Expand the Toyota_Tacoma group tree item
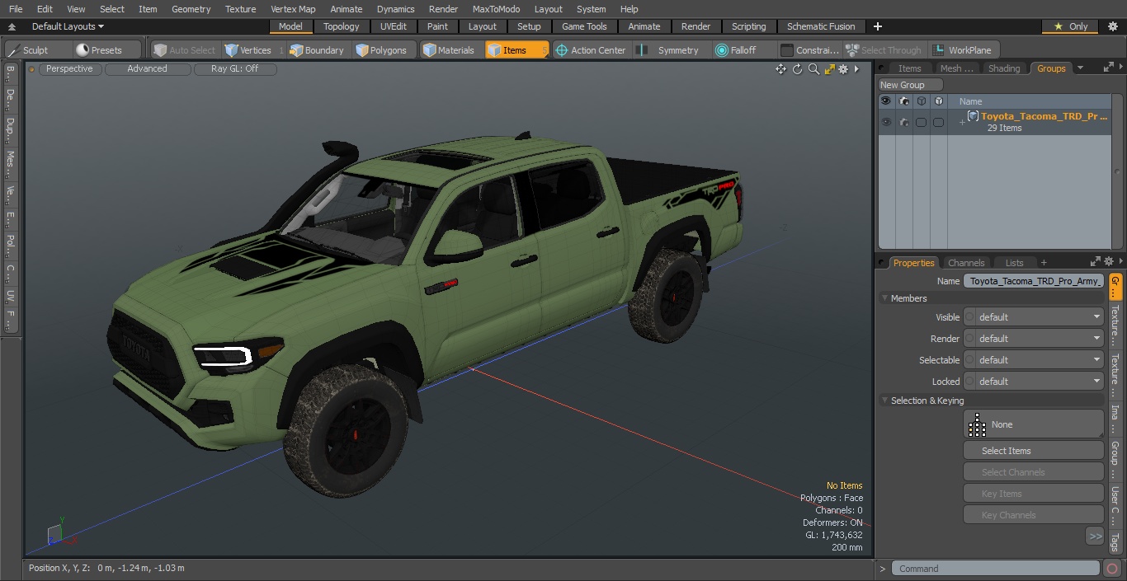The image size is (1127, 581). [x=962, y=122]
